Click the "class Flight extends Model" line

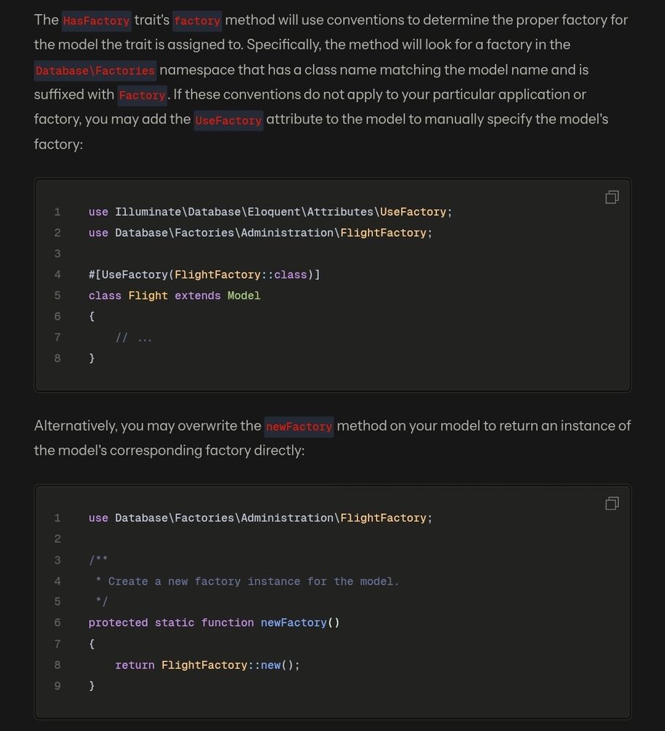click(x=174, y=296)
